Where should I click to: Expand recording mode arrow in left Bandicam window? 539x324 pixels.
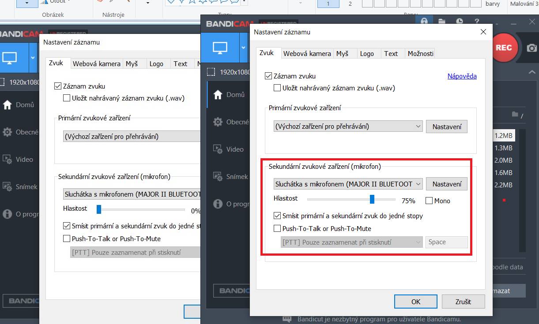click(x=33, y=57)
